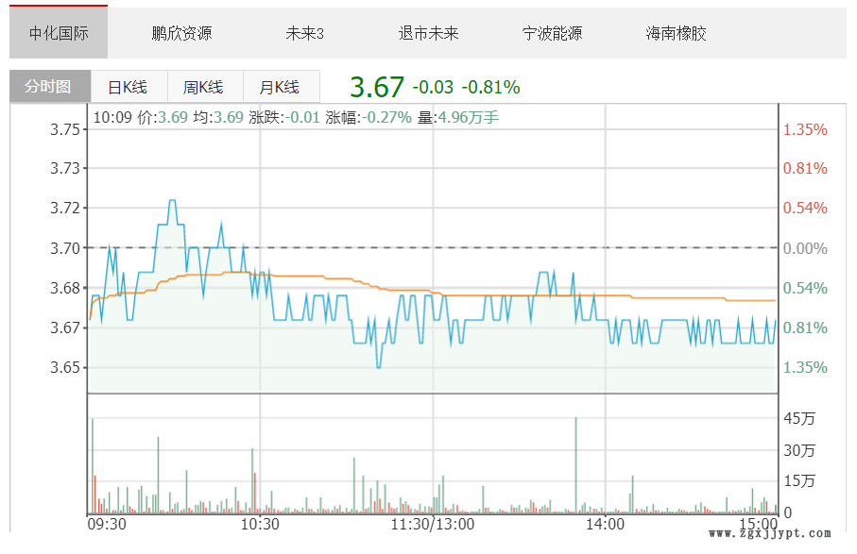
Task: Click the 45万 volume axis label
Action: tap(799, 419)
